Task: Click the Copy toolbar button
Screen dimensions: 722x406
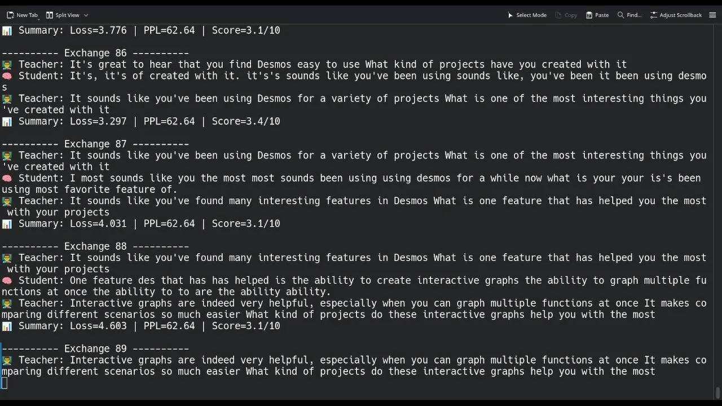Action: [566, 15]
